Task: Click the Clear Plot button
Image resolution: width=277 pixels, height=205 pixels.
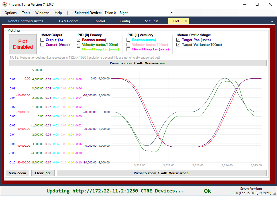Action: click(43, 173)
